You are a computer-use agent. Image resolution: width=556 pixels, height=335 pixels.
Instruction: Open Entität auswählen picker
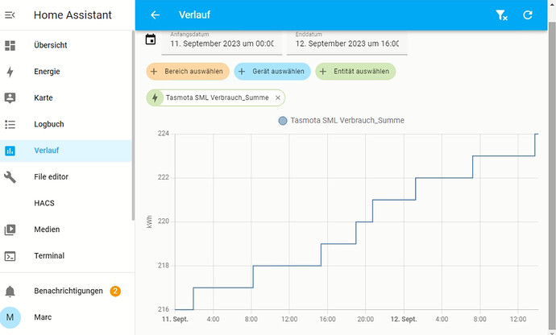tap(355, 72)
